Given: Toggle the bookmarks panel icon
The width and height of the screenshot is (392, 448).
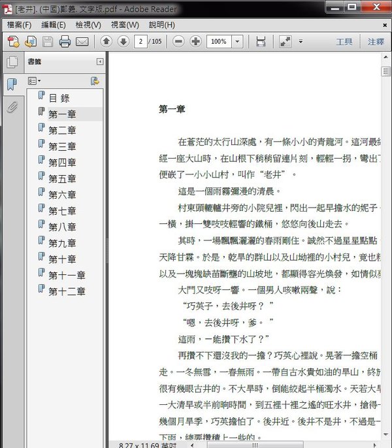Looking at the screenshot, I should pyautogui.click(x=12, y=85).
